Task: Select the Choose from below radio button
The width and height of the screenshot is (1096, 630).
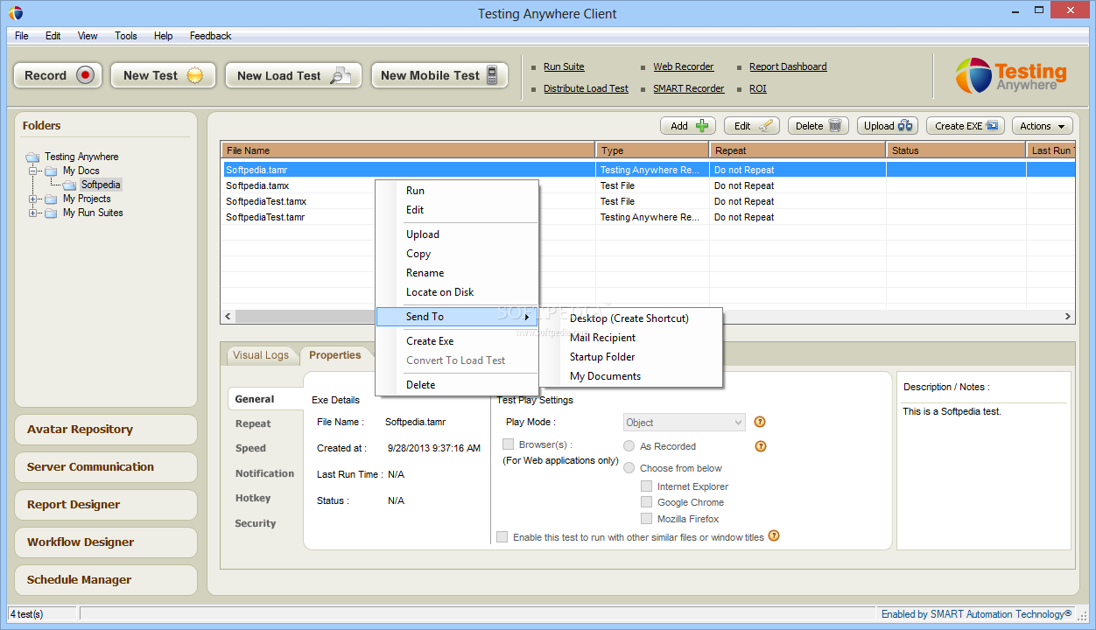Action: (x=629, y=468)
